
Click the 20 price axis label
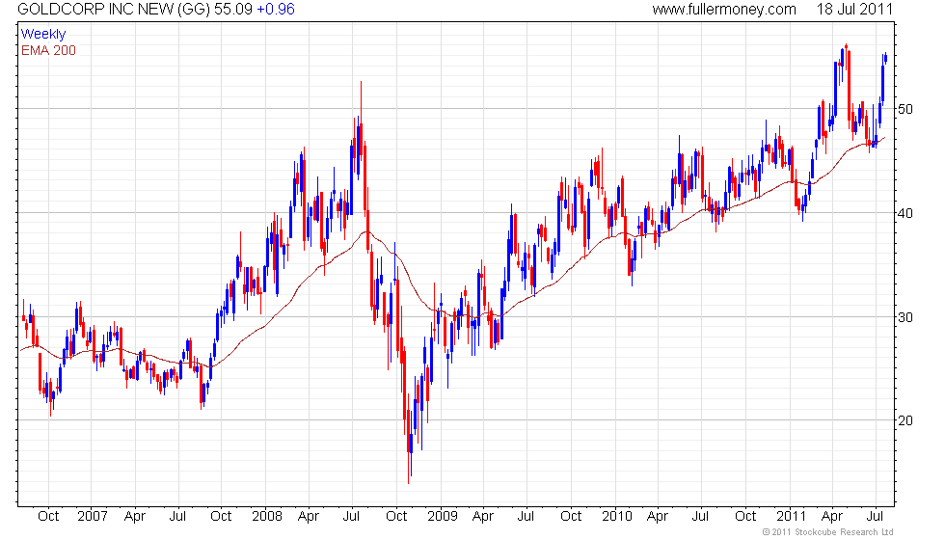[905, 420]
